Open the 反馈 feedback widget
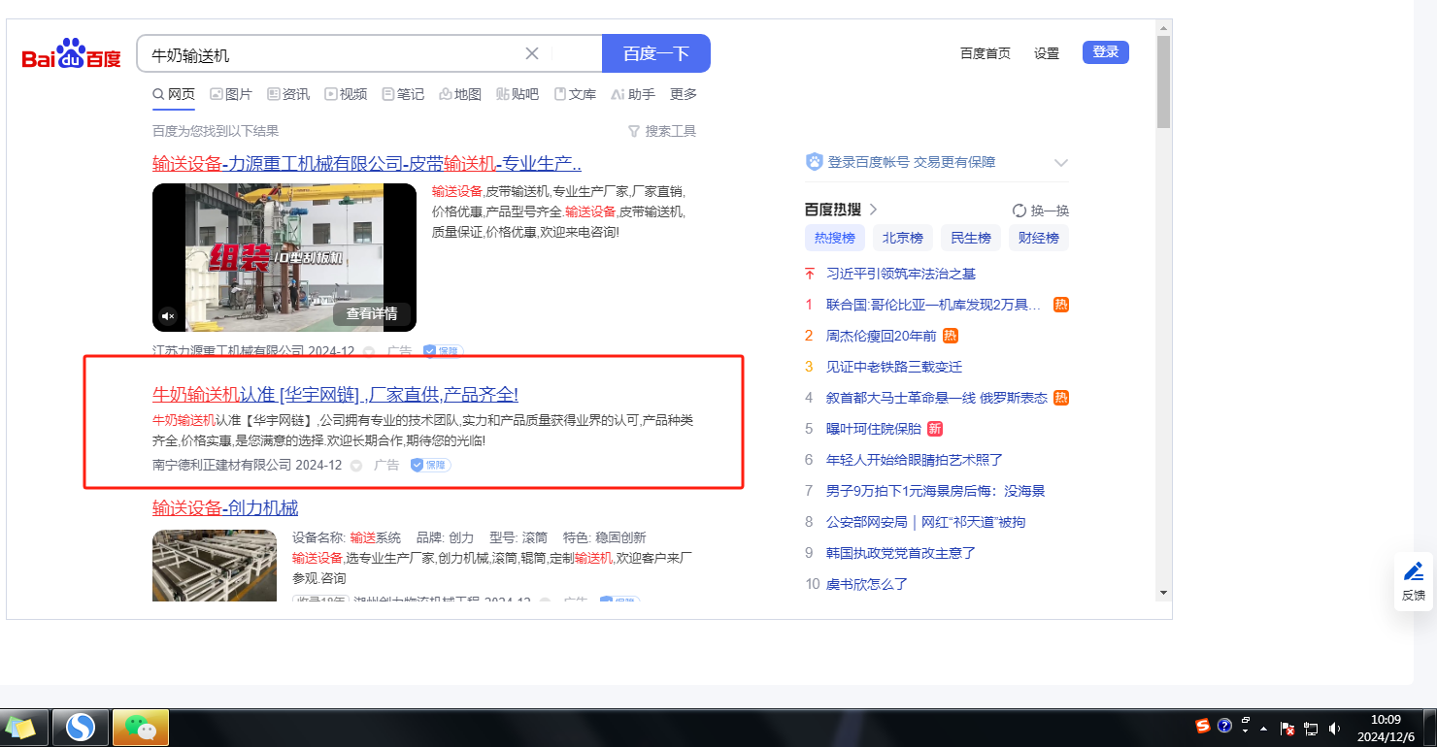This screenshot has height=747, width=1437. [1414, 581]
